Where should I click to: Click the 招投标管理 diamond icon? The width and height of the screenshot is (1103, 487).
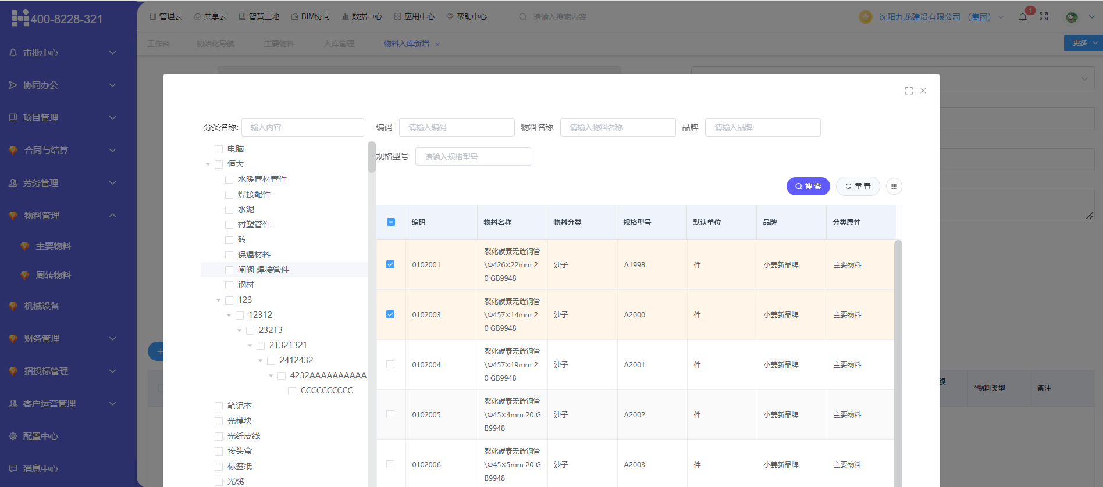click(x=13, y=371)
